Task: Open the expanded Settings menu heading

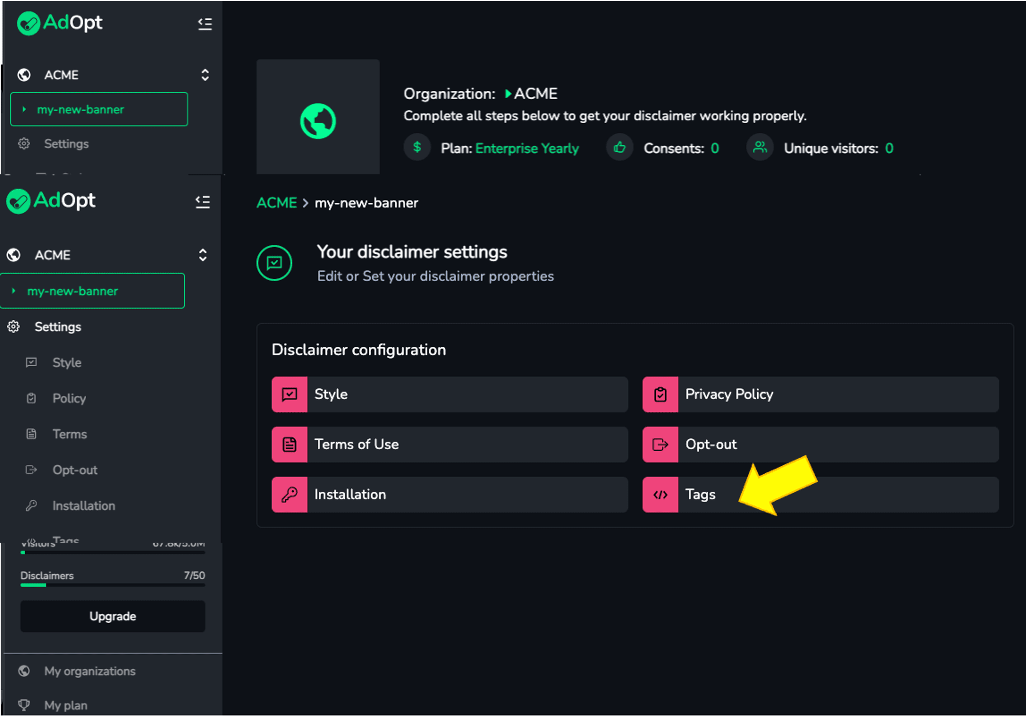Action: click(58, 327)
